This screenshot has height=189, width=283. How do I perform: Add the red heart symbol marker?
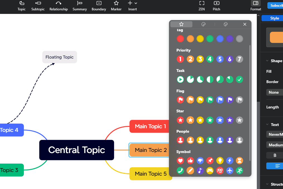pyautogui.click(x=180, y=161)
